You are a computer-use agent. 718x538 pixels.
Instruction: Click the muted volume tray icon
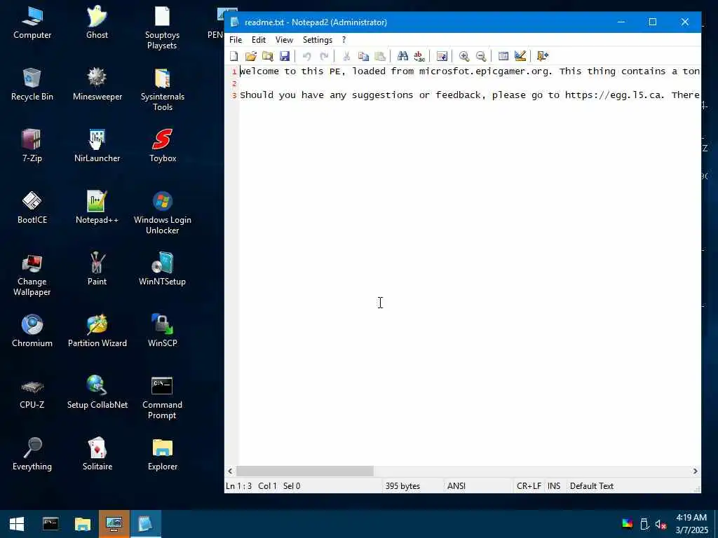pos(661,524)
